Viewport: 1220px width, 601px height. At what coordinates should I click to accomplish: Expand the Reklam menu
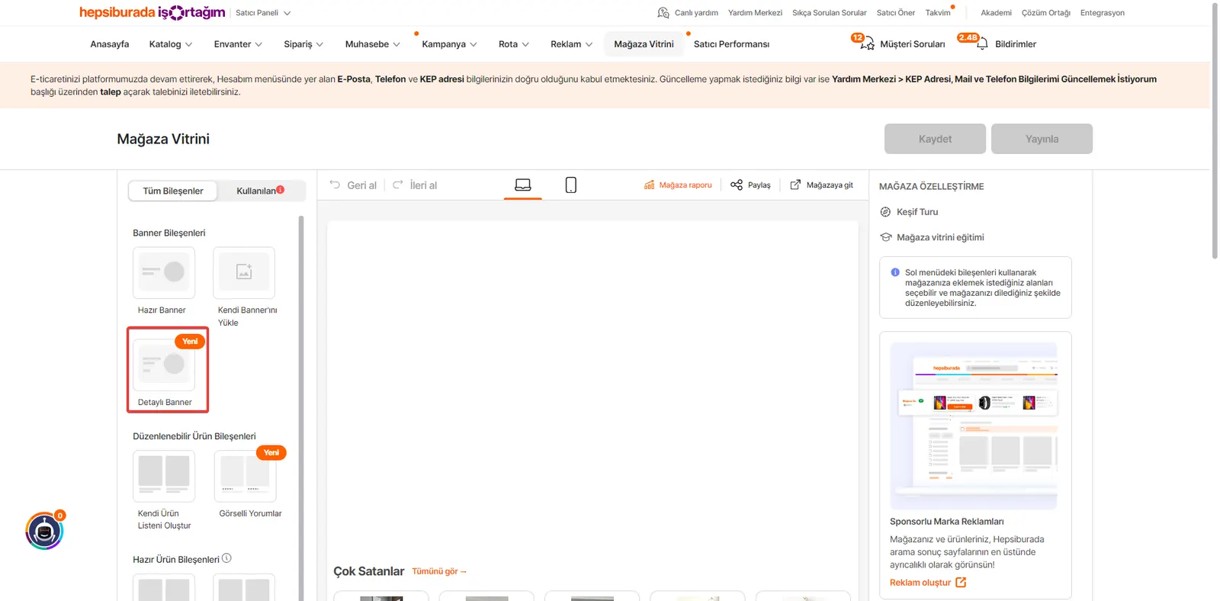click(x=572, y=44)
